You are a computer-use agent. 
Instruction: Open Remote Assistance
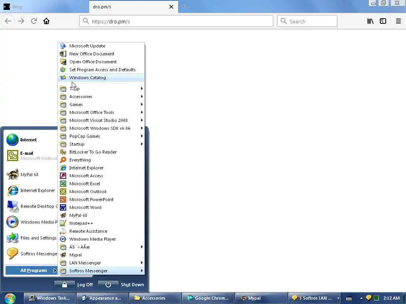click(x=101, y=231)
